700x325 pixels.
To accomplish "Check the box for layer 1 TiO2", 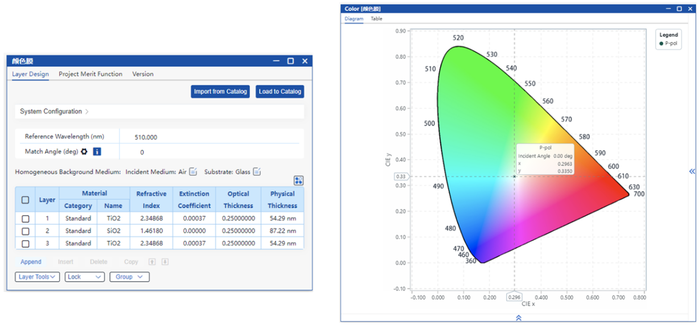I will coord(25,219).
